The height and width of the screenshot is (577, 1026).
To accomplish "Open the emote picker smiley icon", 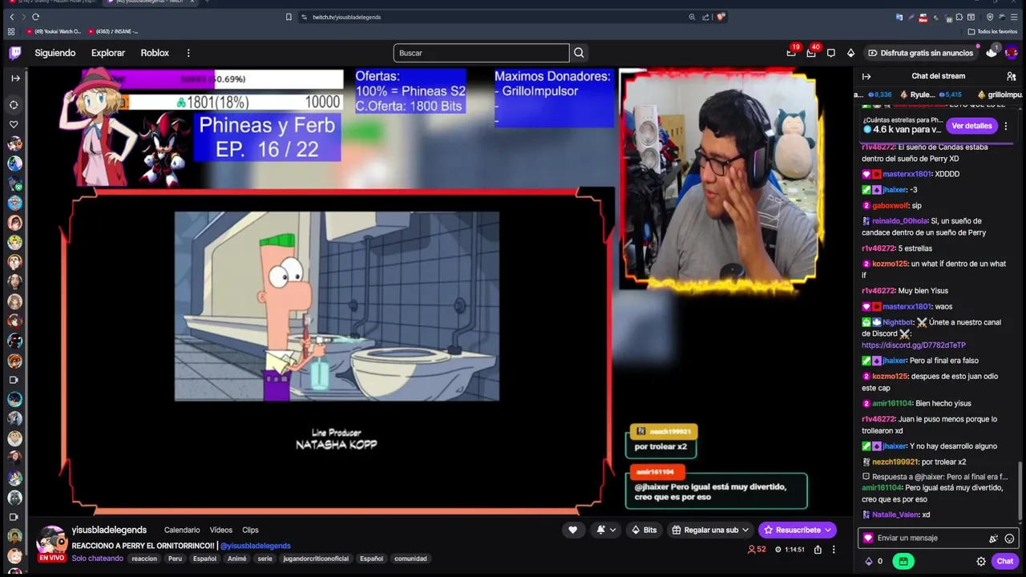I will (1009, 539).
